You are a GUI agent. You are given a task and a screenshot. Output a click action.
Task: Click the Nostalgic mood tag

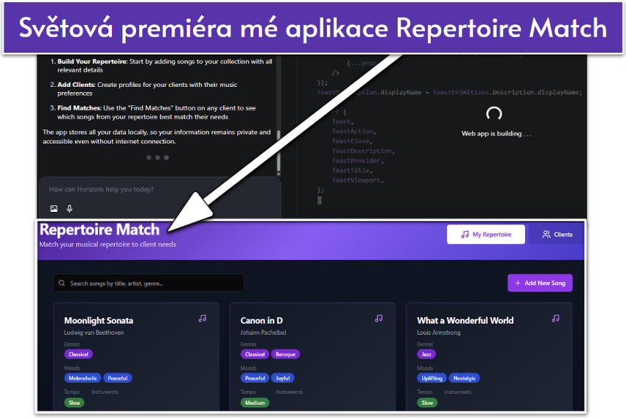(x=464, y=378)
